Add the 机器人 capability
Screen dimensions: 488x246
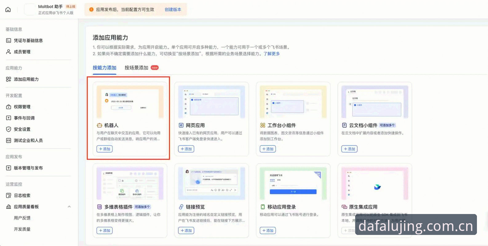(x=105, y=149)
